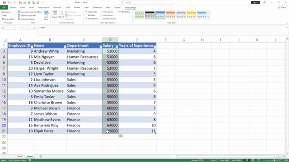Image resolution: width=289 pixels, height=162 pixels.
Task: Click the formula bar Cancel X icon
Action: pos(23,28)
